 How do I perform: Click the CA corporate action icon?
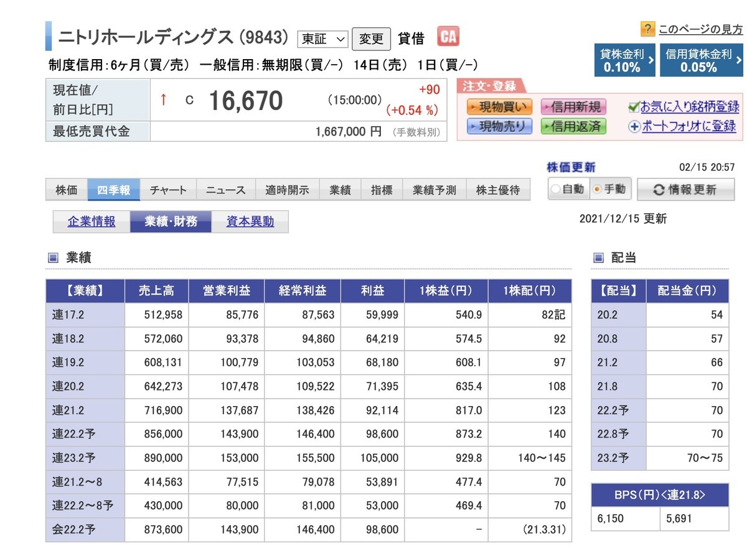[x=448, y=37]
